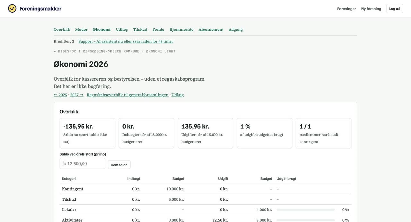Click the 4.000 kr. Lokaler budget cell
This screenshot has height=222, width=411.
coord(264,210)
